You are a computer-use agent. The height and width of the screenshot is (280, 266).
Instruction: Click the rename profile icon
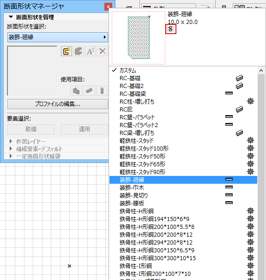click(91, 51)
